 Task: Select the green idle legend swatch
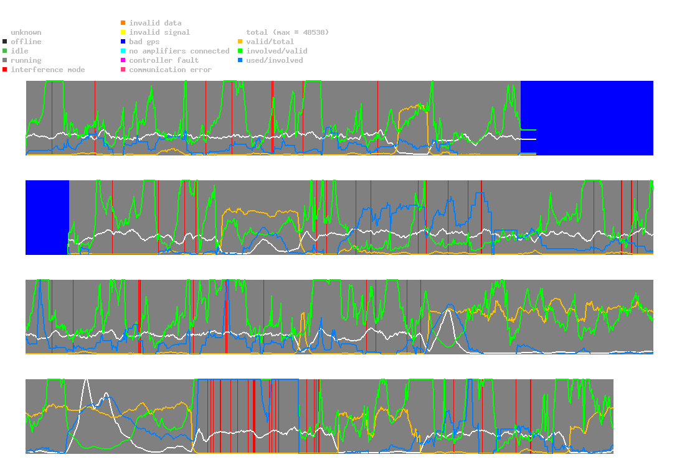[x=5, y=51]
